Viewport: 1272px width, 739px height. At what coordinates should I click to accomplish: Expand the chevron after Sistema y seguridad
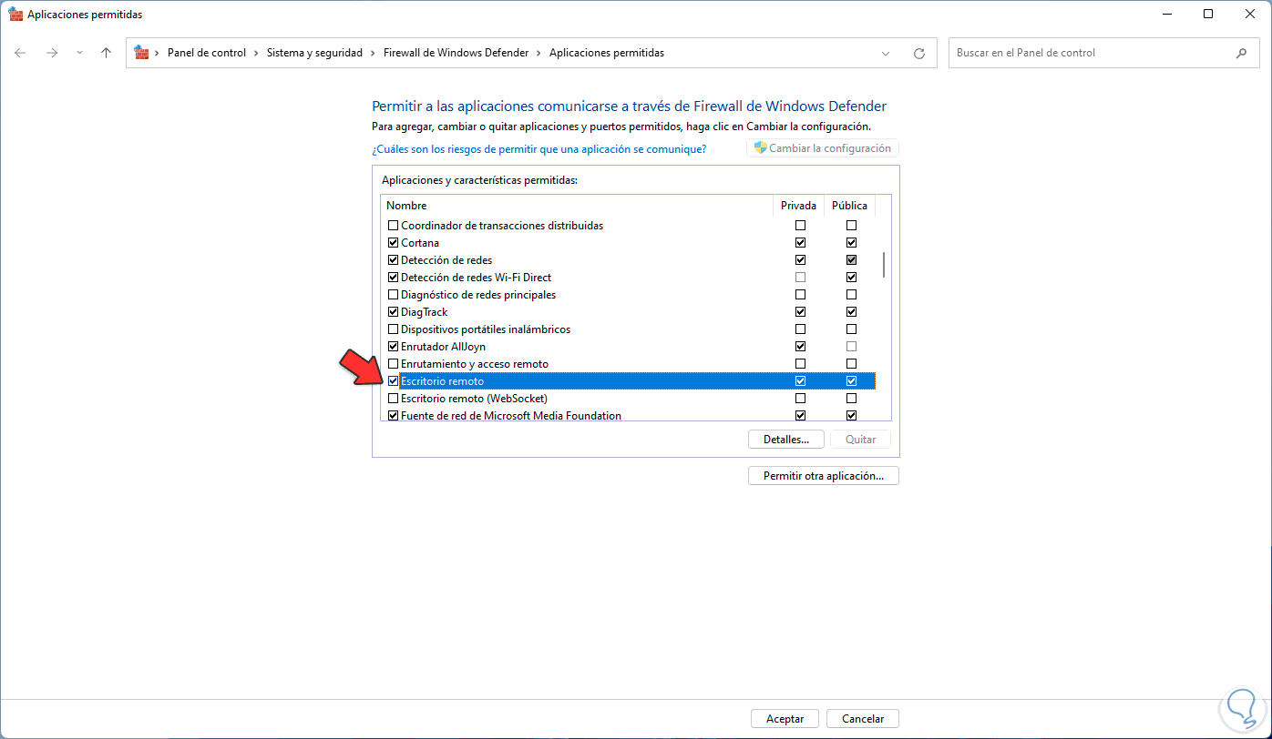pyautogui.click(x=373, y=53)
